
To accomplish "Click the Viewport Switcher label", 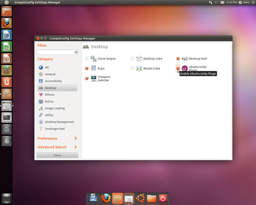I will [x=104, y=78].
